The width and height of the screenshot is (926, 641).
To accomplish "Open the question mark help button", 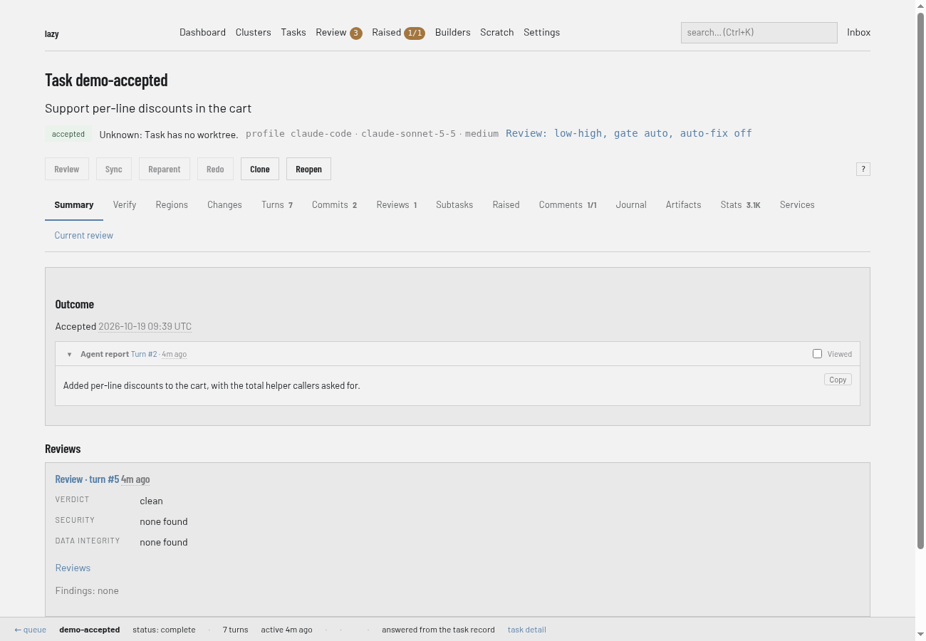I will tap(863, 169).
